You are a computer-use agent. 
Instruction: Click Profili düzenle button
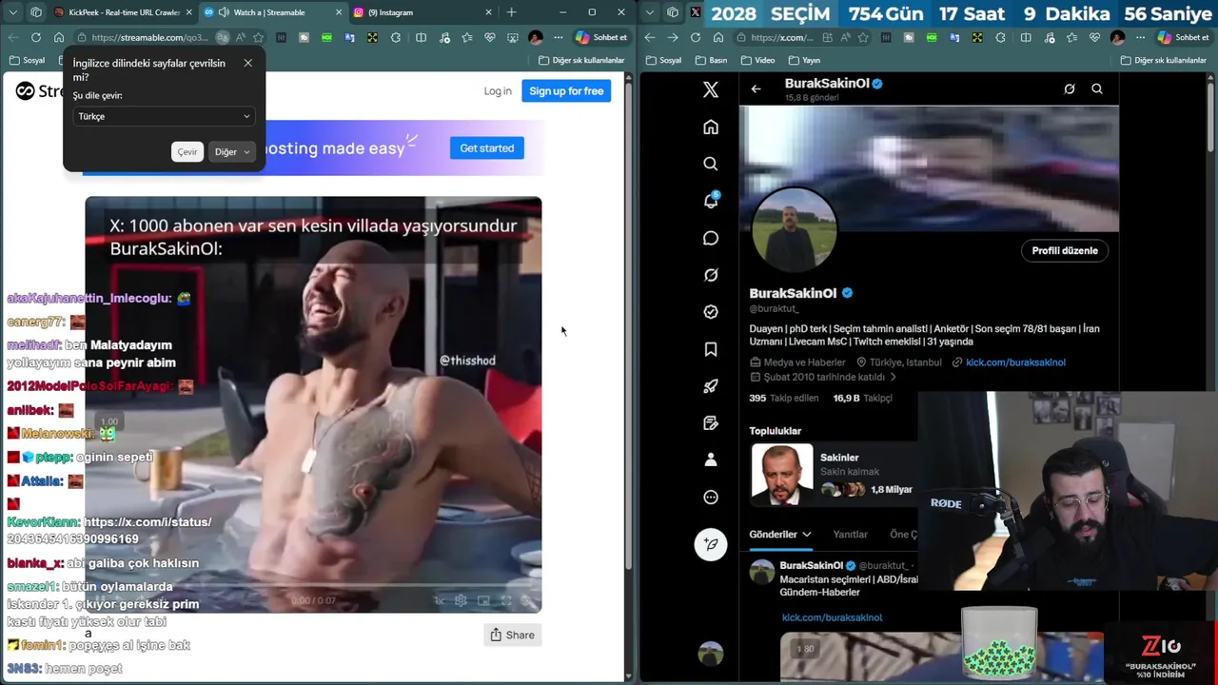[1065, 251]
